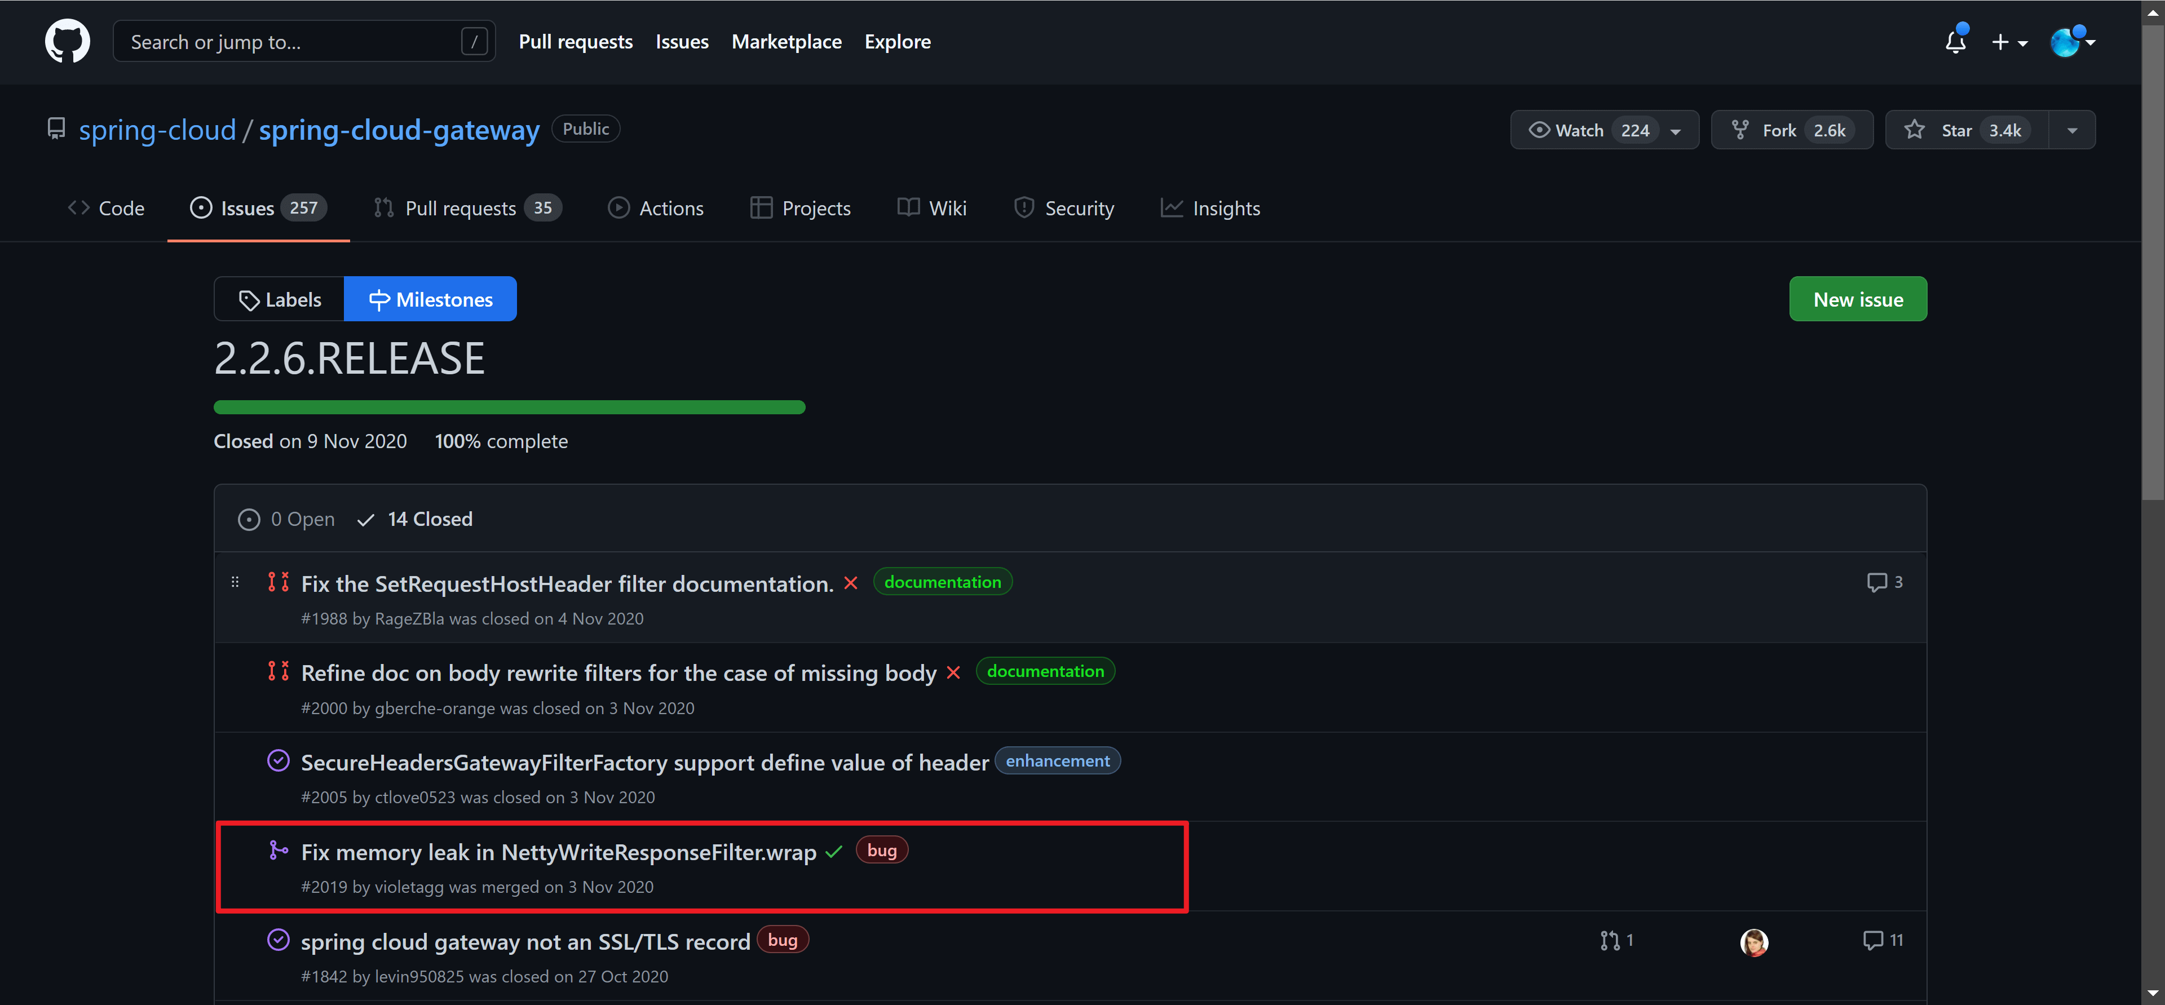The width and height of the screenshot is (2165, 1005).
Task: Click the New issue button
Action: 1857,299
